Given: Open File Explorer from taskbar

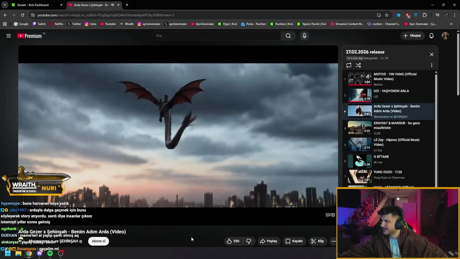Looking at the screenshot, I should 18,253.
